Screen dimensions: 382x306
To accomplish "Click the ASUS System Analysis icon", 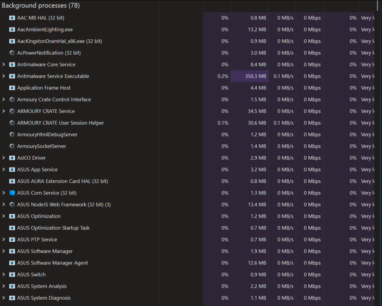I will 12,287.
